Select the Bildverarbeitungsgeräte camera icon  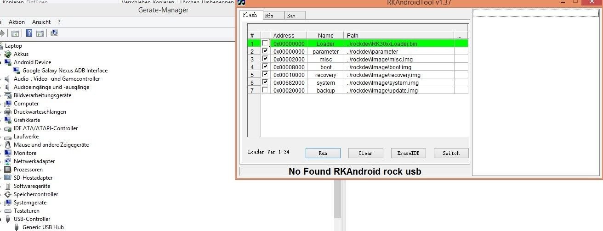click(8, 95)
